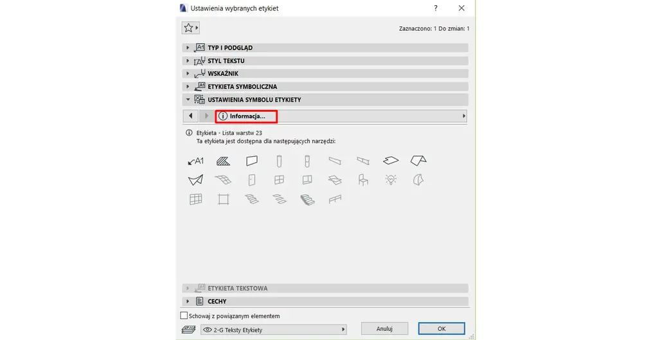Go to previous settings page arrow
This screenshot has width=651, height=340.
click(191, 116)
